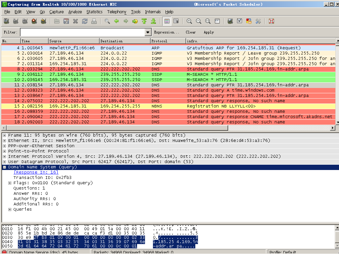Open expert info from the status bar circle
The width and height of the screenshot is (339, 254).
click(4, 252)
